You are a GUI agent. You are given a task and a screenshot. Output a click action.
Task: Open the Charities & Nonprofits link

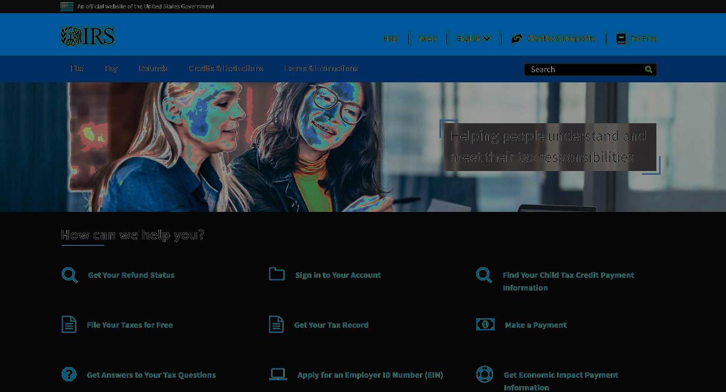coord(561,39)
